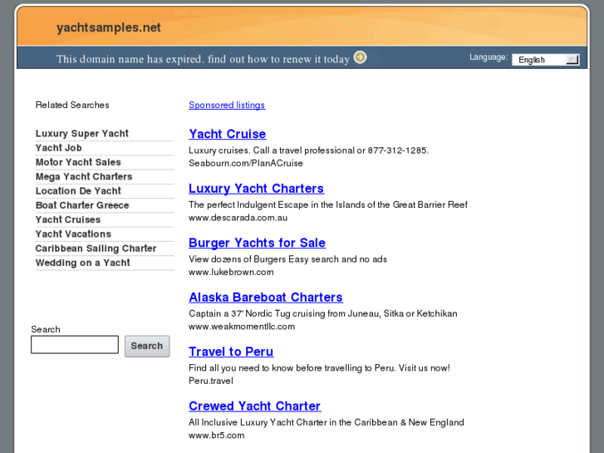Click the Nordic Tug cruising description
The image size is (604, 453).
pyautogui.click(x=323, y=313)
